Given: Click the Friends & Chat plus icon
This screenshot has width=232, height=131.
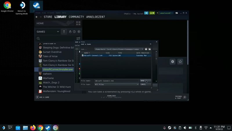Looking at the screenshot, I should point(185,97).
